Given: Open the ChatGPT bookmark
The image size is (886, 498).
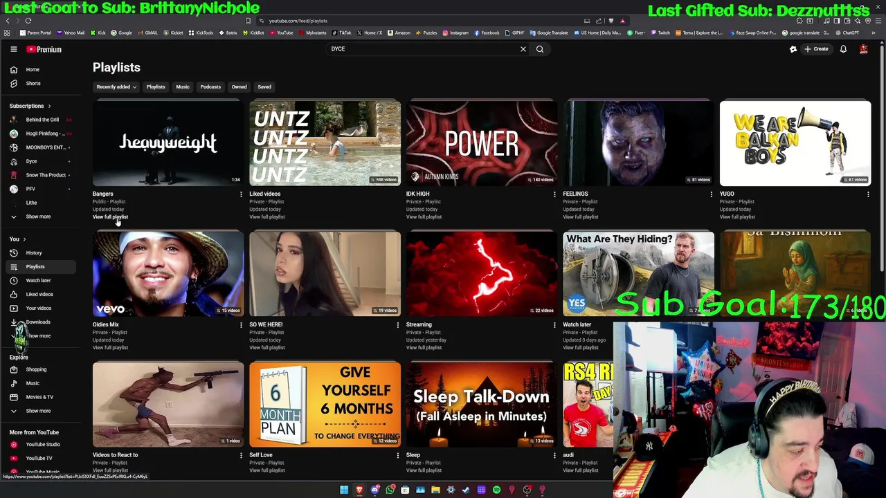Looking at the screenshot, I should (x=847, y=33).
